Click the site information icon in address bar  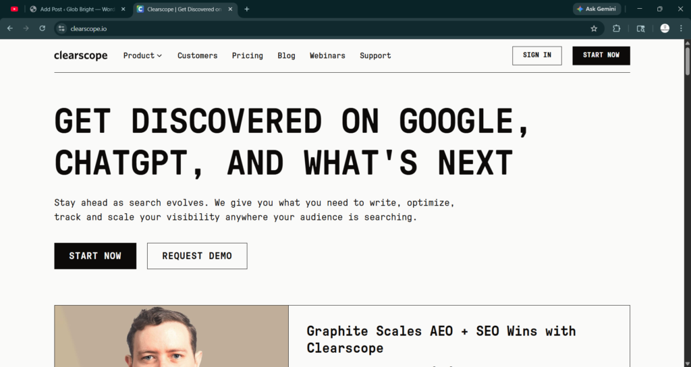point(61,28)
